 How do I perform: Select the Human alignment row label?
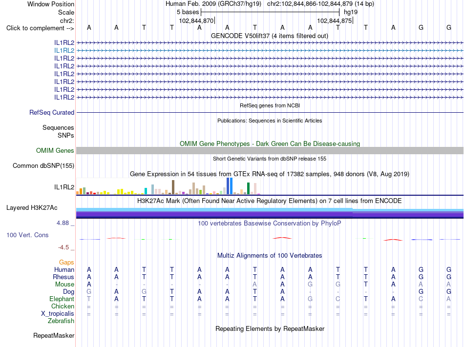click(x=64, y=269)
